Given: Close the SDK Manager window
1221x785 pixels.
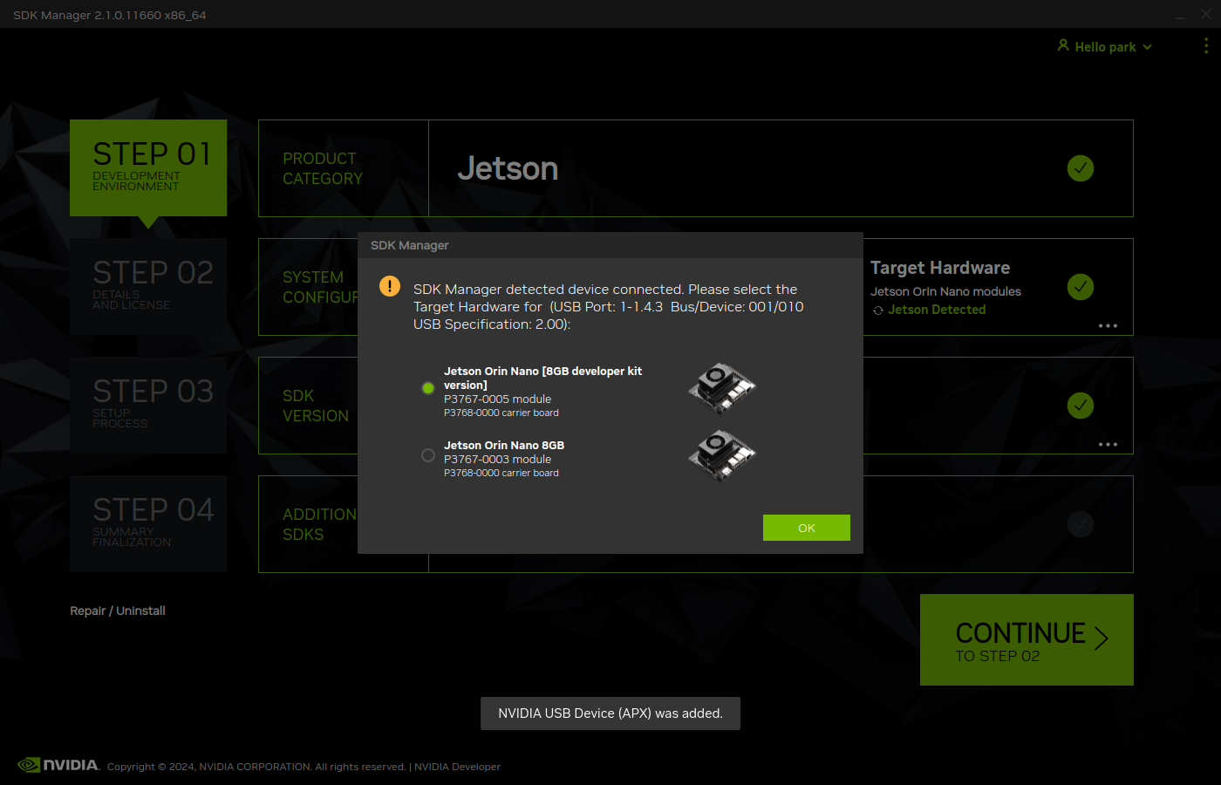Looking at the screenshot, I should point(1206,15).
